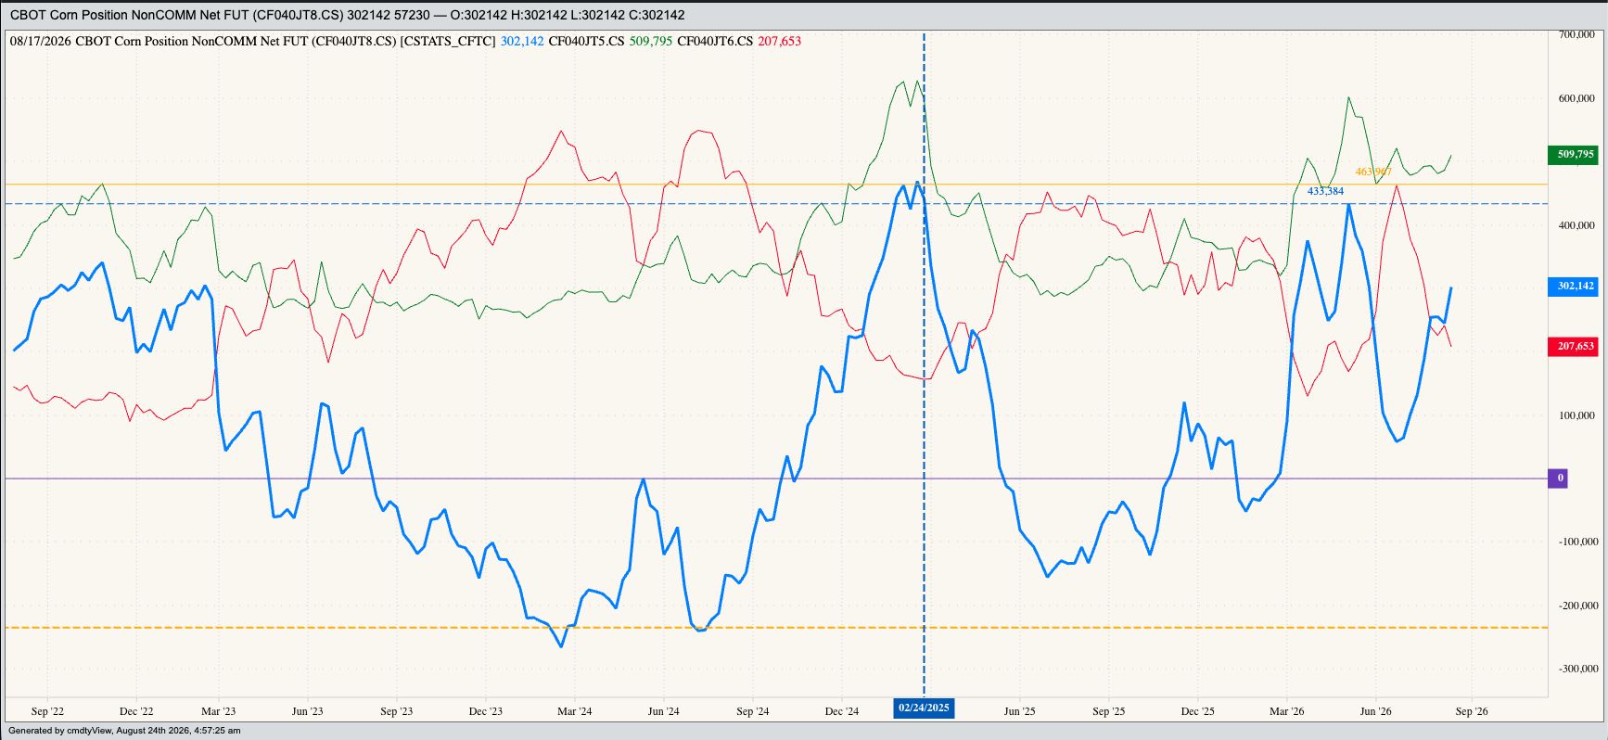Image resolution: width=1608 pixels, height=740 pixels.
Task: Click the Sep '24 x-axis label
Action: 752,711
